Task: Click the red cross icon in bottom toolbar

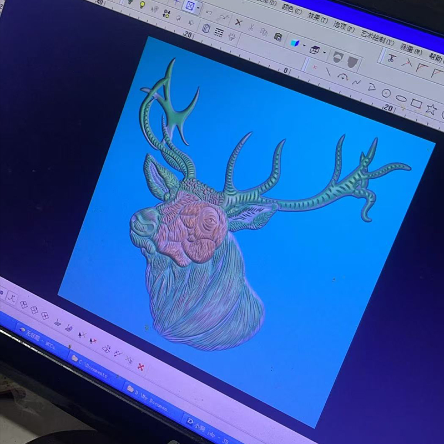Action: click(x=141, y=367)
